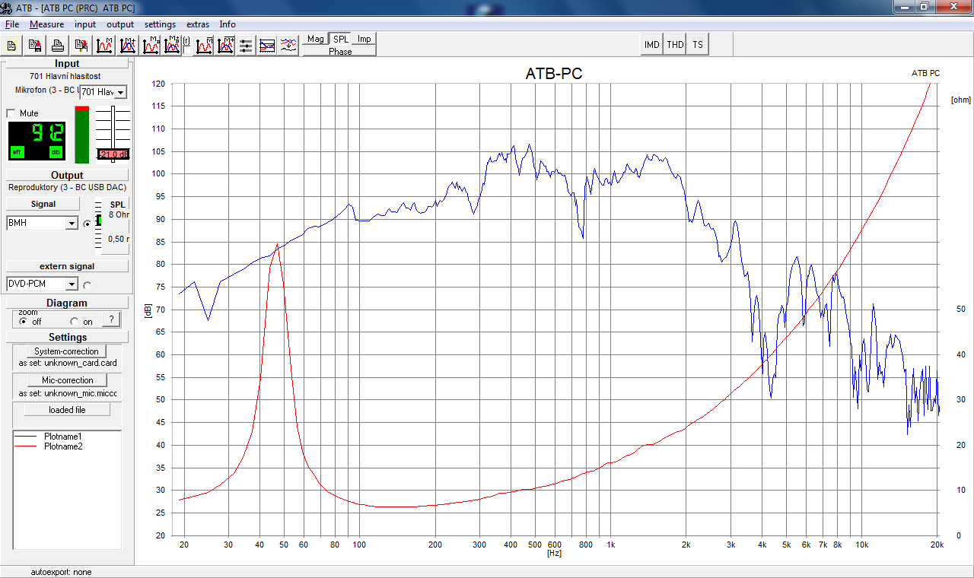
Task: Open the extras menu
Action: (x=198, y=24)
